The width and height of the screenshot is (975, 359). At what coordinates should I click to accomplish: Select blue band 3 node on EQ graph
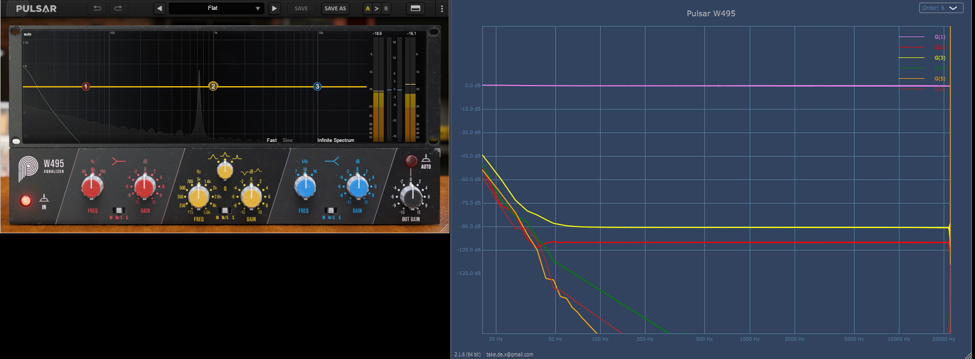[x=317, y=87]
